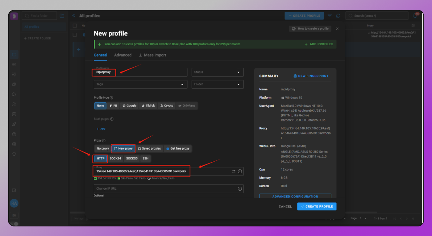
Task: Click the add folder icon beside search
Action: pos(62,16)
